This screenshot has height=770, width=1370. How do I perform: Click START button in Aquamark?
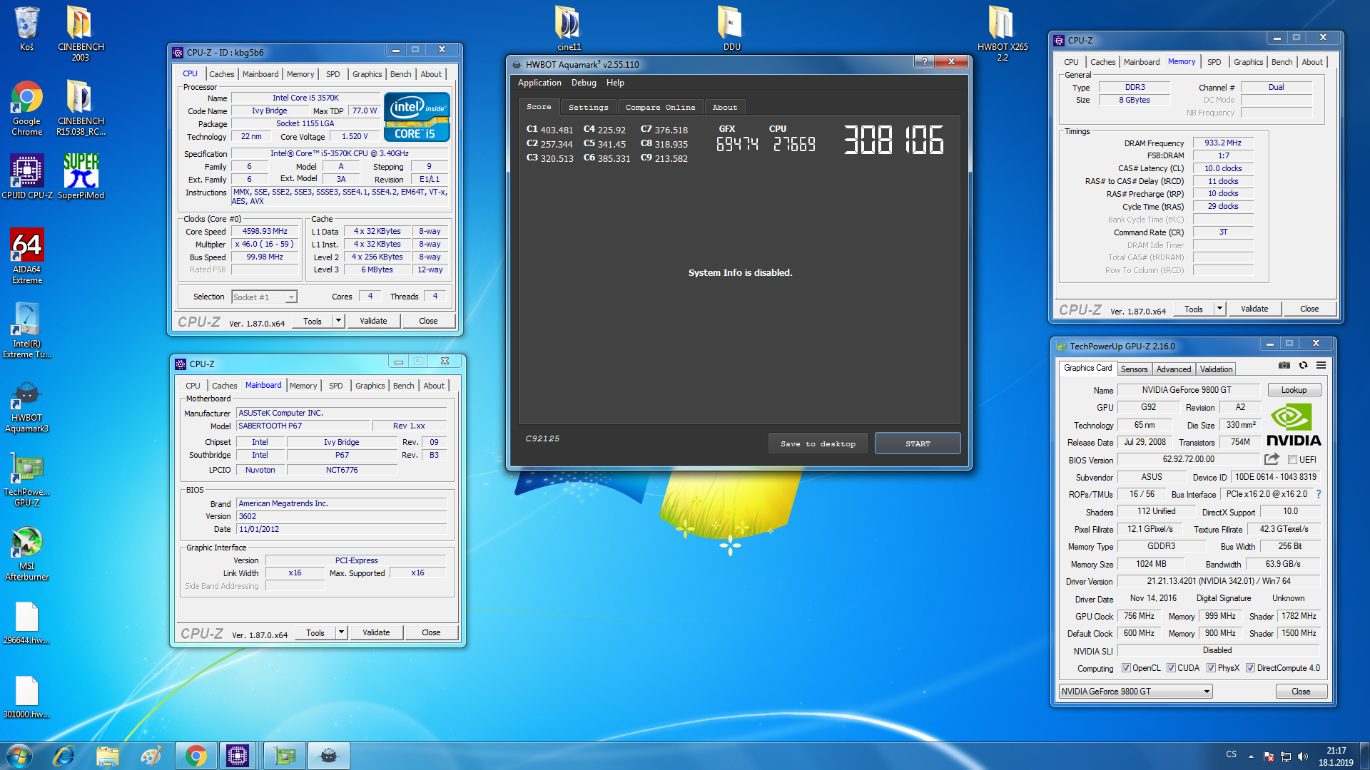point(918,443)
